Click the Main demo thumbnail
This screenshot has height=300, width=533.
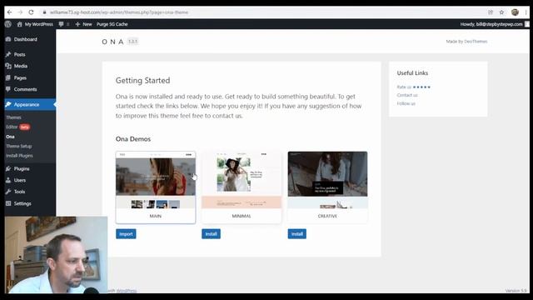(x=156, y=187)
